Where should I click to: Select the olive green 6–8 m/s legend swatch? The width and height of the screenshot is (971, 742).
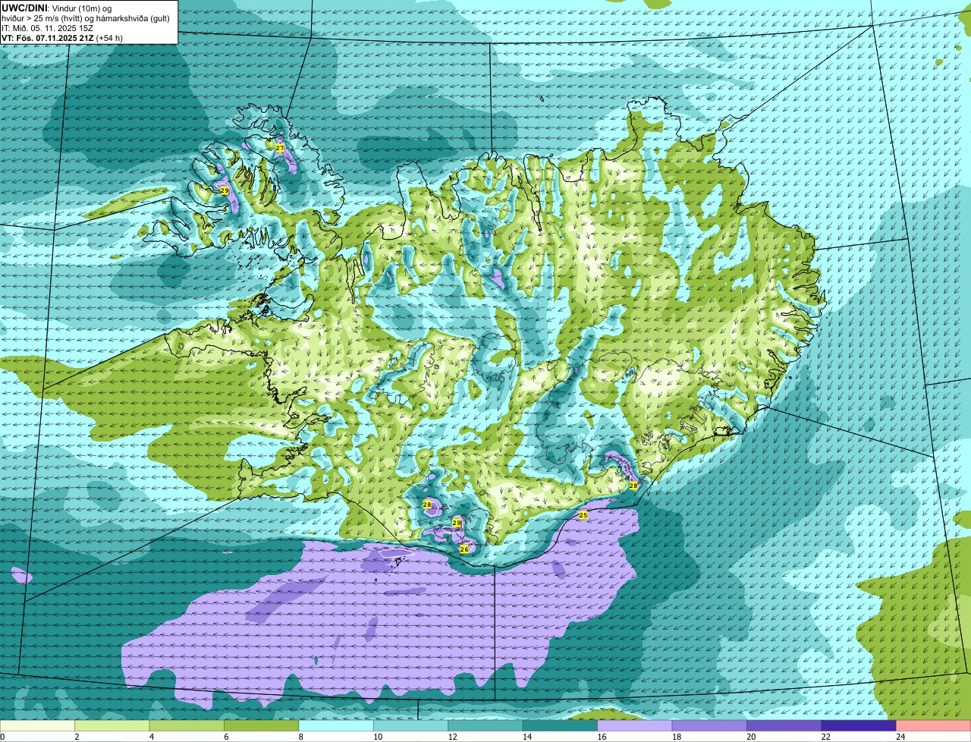point(262,726)
